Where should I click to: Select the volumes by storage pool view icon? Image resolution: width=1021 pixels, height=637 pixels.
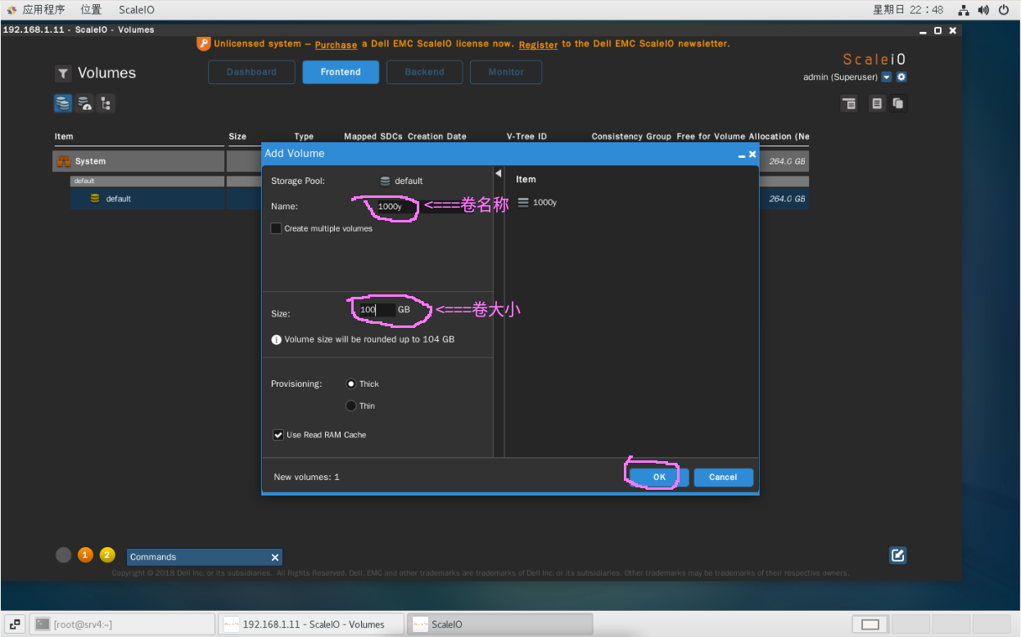[x=63, y=104]
